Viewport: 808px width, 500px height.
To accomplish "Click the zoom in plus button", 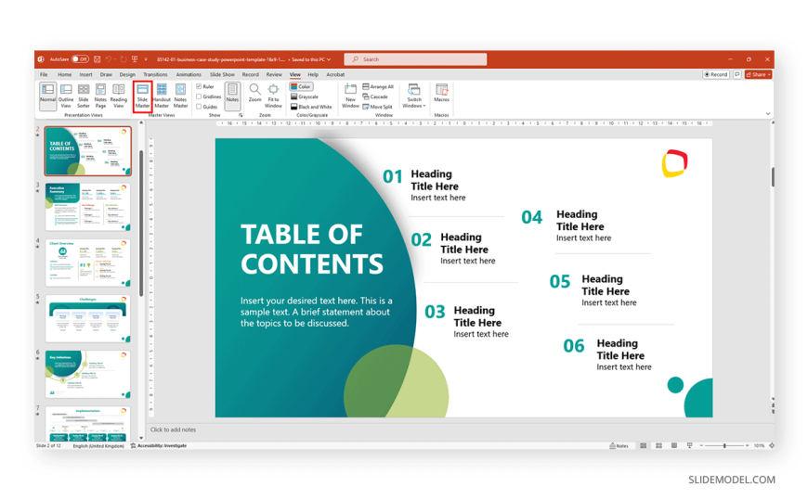I will coord(748,446).
